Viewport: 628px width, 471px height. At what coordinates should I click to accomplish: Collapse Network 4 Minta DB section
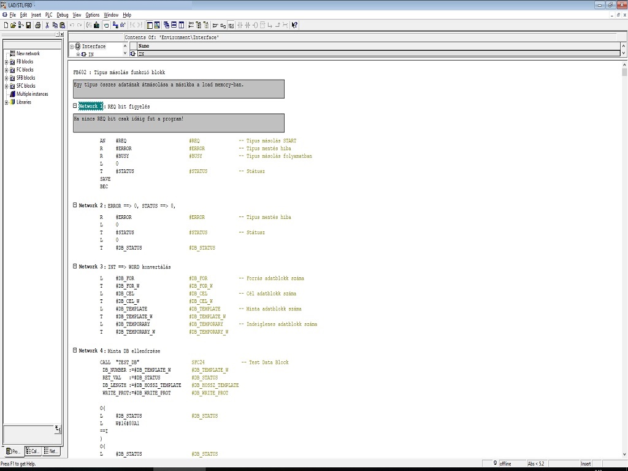[75, 350]
